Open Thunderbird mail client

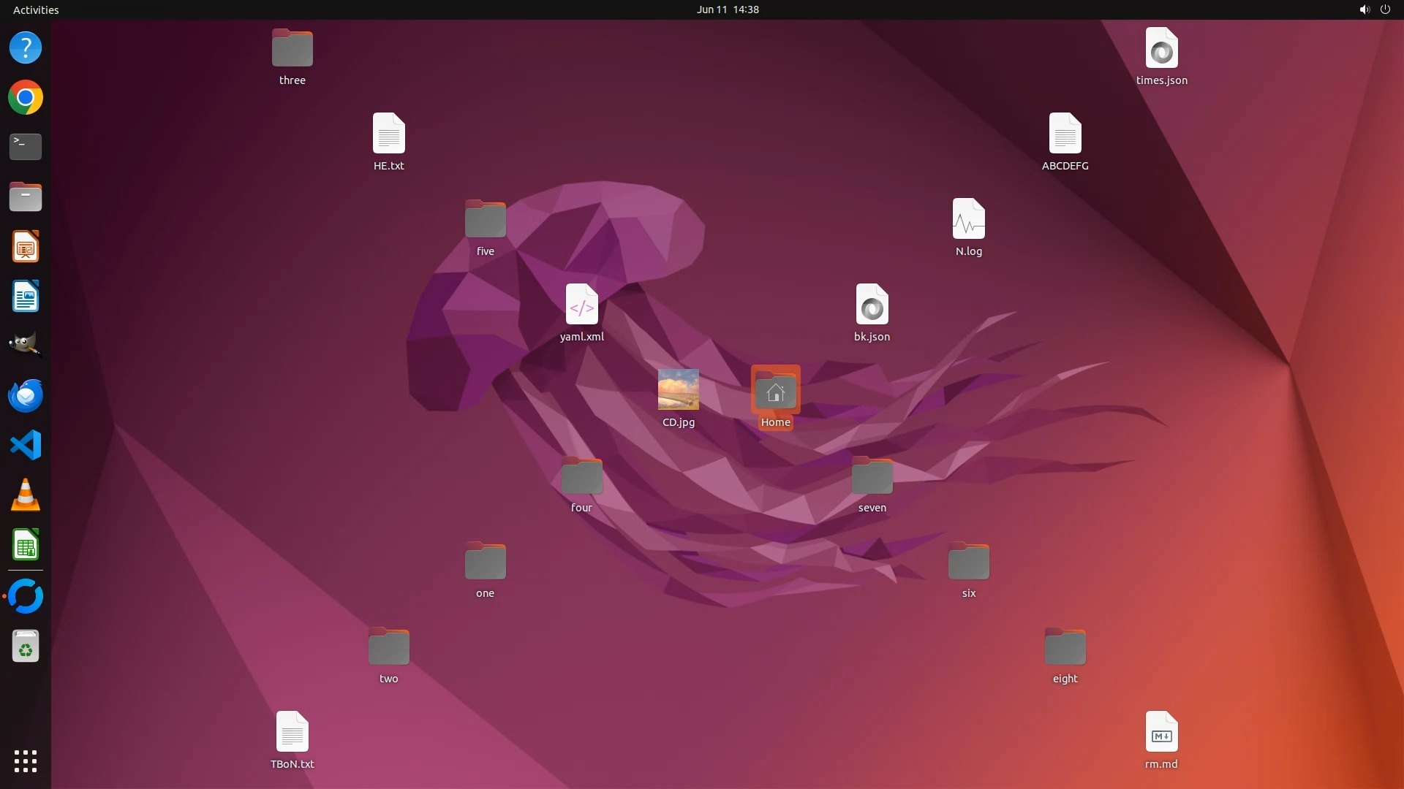point(26,395)
